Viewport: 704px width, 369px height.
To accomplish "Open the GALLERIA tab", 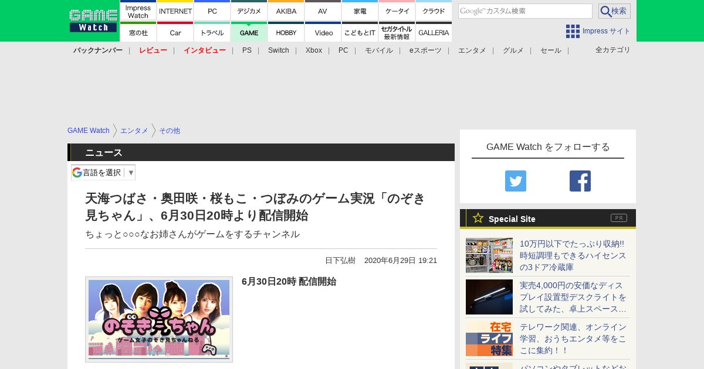I will (434, 32).
